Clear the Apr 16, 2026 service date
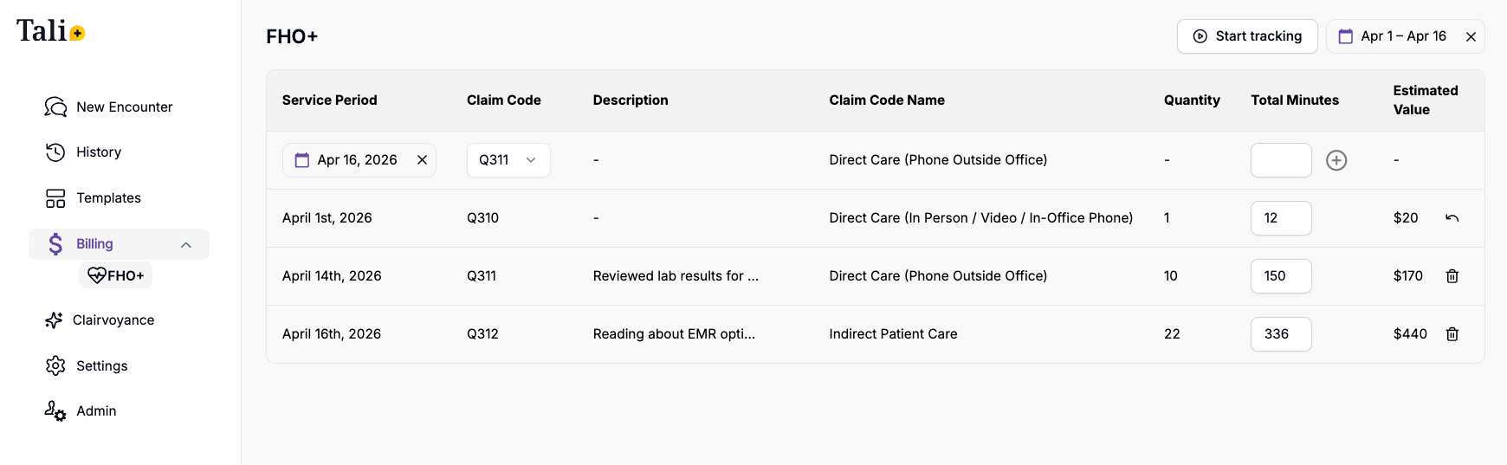The height and width of the screenshot is (465, 1507). 422,160
